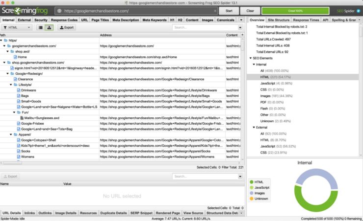Click the filter funnel icon
The height and width of the screenshot is (221, 363).
coord(5,27)
